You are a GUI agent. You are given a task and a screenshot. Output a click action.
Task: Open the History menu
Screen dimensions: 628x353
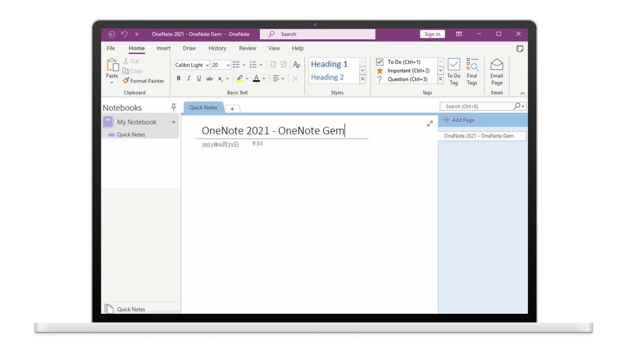tap(217, 48)
